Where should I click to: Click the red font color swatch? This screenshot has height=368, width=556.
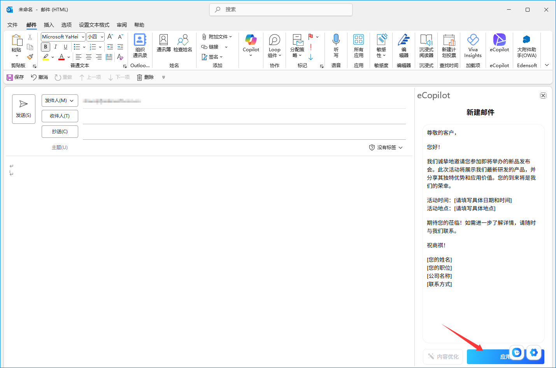pos(61,57)
